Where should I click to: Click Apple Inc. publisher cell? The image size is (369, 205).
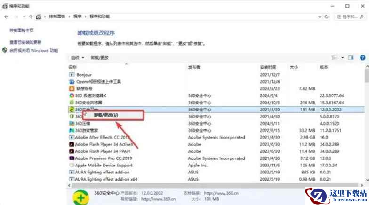tap(198, 165)
